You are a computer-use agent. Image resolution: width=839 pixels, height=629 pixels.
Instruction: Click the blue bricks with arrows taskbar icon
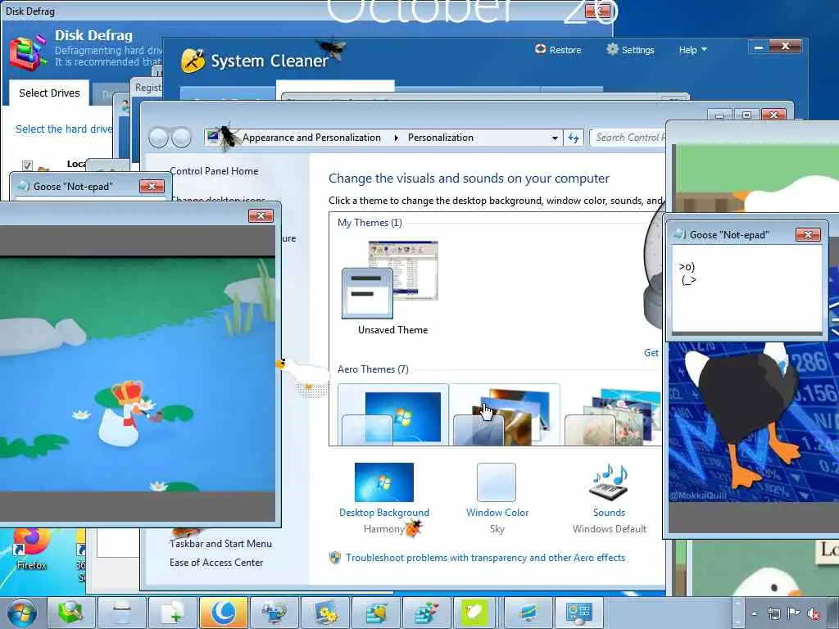[x=426, y=613]
